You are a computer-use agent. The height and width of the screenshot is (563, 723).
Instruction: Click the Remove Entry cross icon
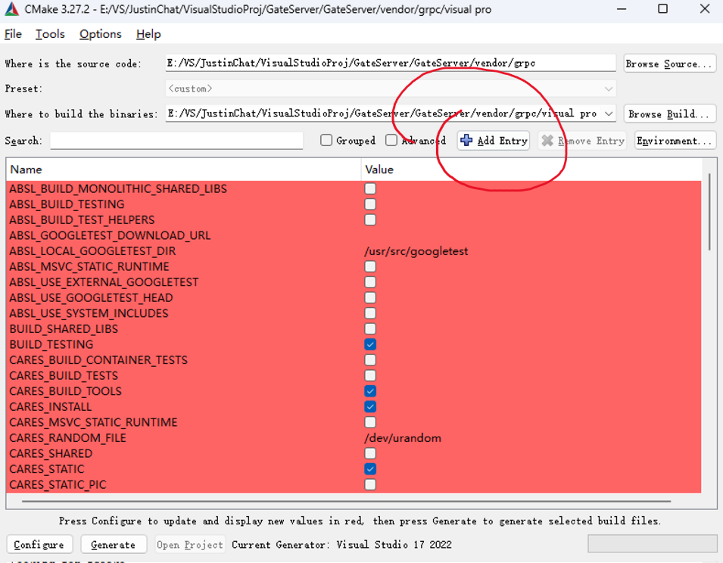click(x=548, y=141)
